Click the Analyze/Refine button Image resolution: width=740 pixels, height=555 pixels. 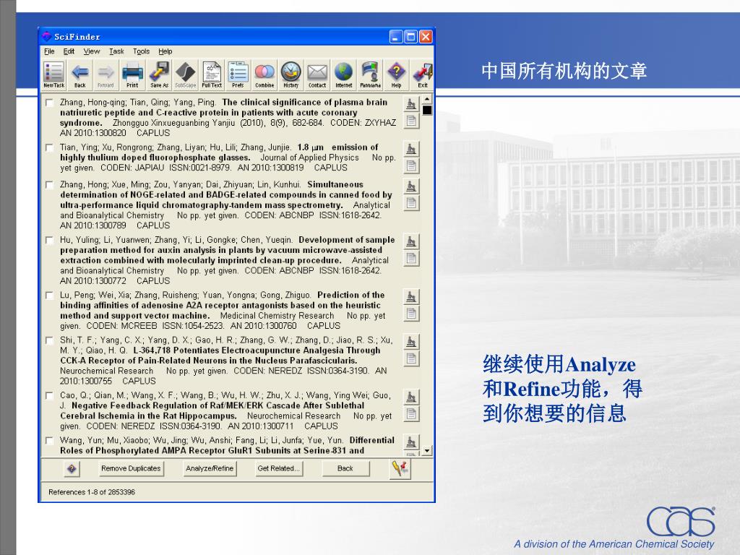click(x=210, y=468)
